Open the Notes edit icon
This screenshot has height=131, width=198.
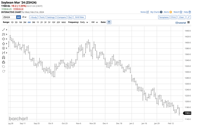[148, 12]
